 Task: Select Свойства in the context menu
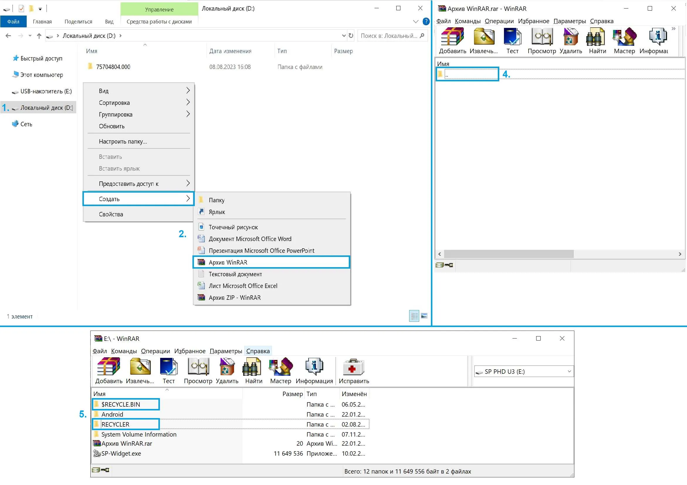pyautogui.click(x=138, y=214)
